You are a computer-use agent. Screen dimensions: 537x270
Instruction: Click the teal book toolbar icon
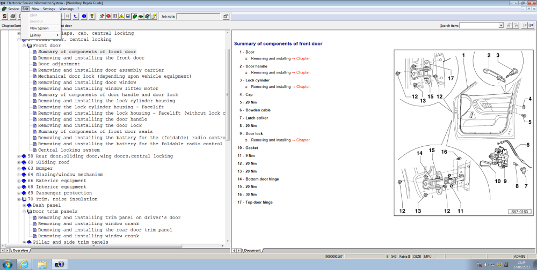click(147, 16)
